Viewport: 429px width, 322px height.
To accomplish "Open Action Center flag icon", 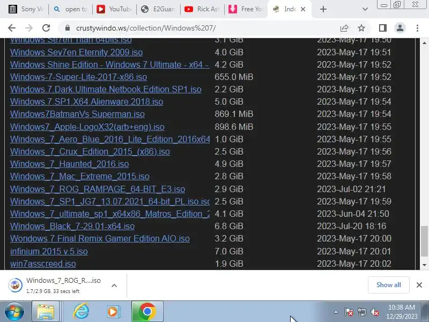I will [x=349, y=312].
